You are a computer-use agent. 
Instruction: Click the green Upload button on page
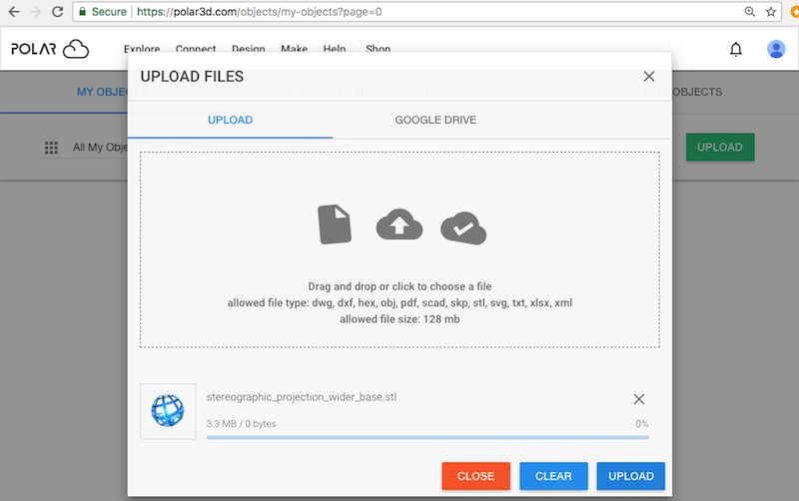click(720, 147)
